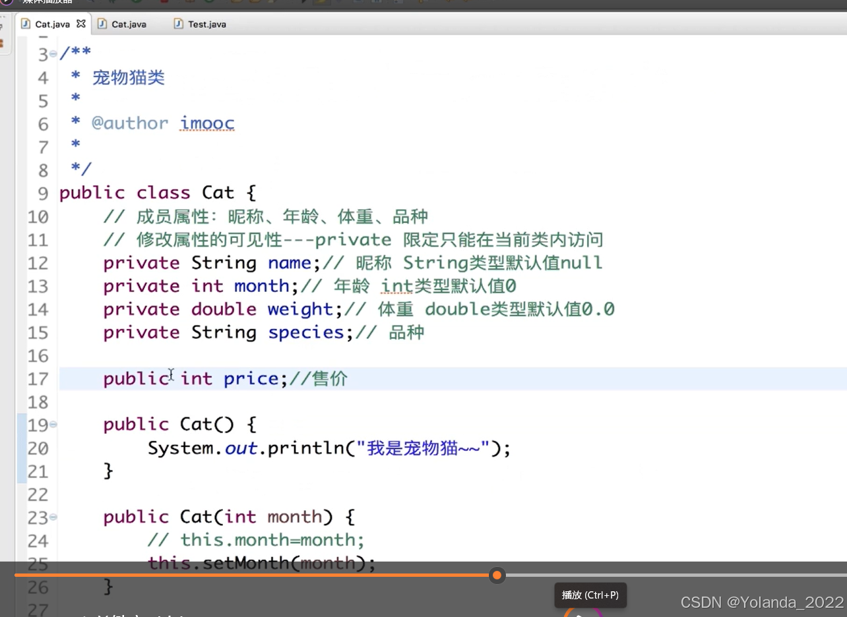Click line number 22 in the gutter
Image resolution: width=847 pixels, height=617 pixels.
coord(38,494)
